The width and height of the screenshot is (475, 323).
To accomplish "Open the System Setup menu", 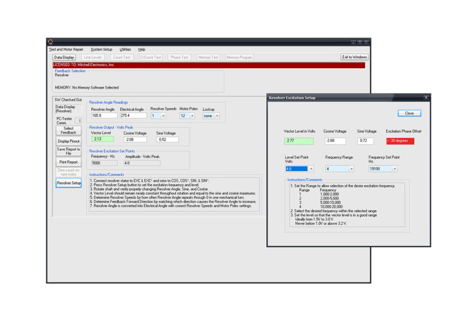I will [101, 49].
